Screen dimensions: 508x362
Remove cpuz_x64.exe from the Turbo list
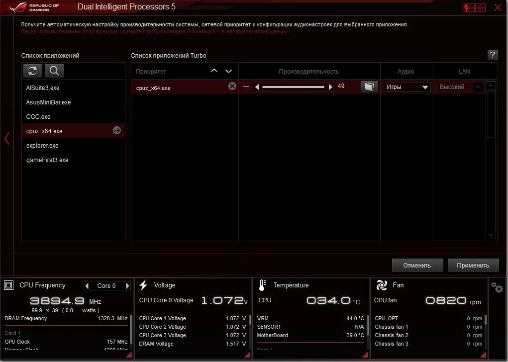232,86
